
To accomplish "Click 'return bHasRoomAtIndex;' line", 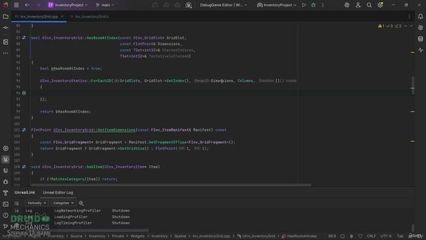I will click(x=65, y=111).
